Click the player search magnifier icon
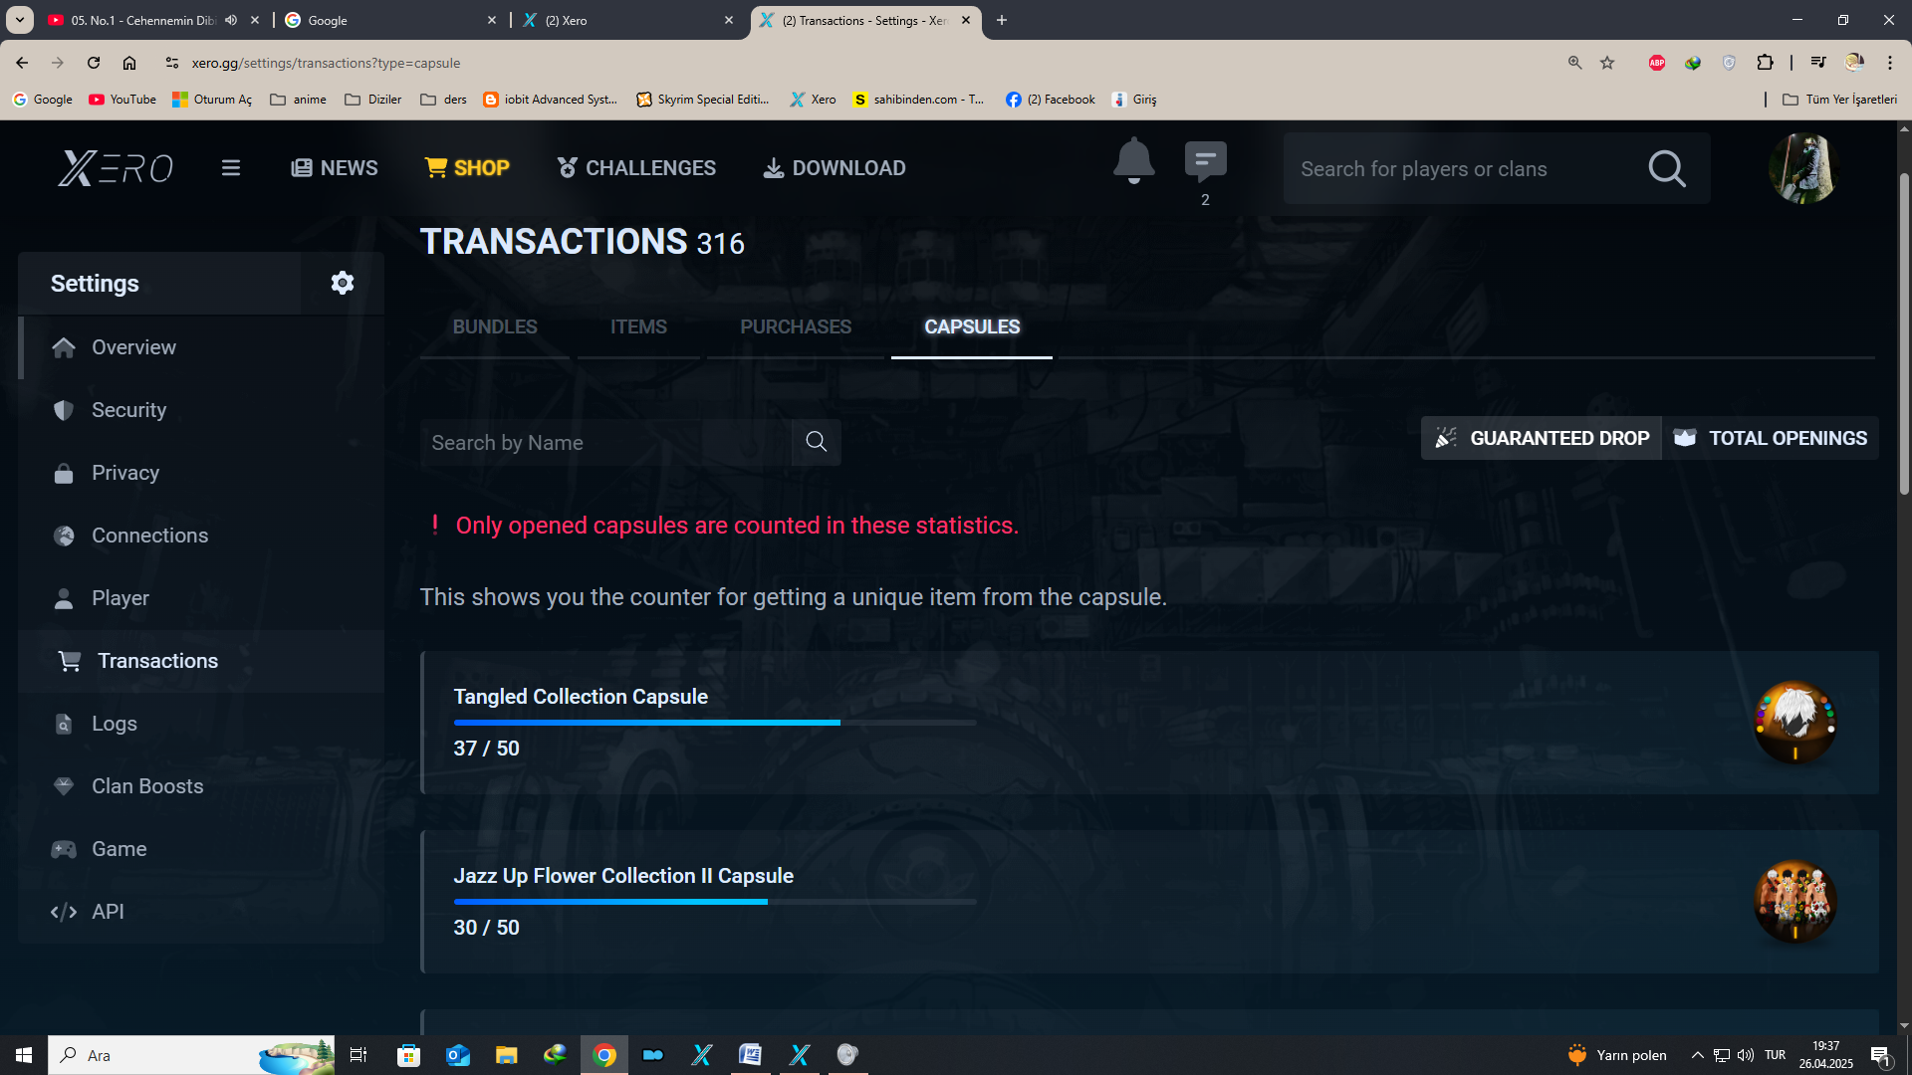Viewport: 1912px width, 1075px height. (x=1666, y=169)
